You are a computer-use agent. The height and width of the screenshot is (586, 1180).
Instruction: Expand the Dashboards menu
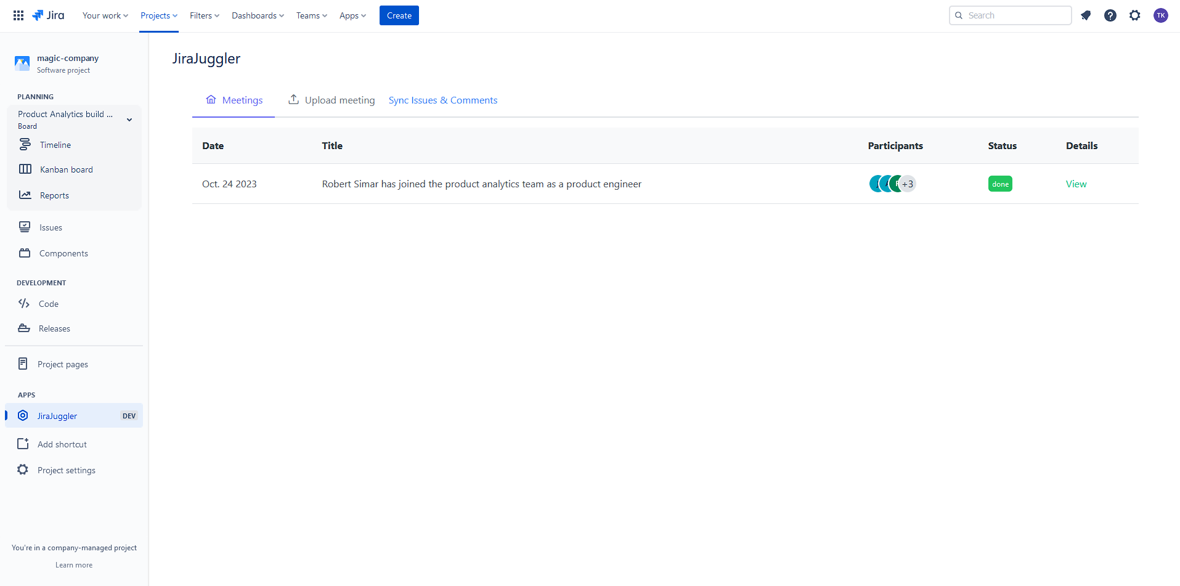click(258, 15)
